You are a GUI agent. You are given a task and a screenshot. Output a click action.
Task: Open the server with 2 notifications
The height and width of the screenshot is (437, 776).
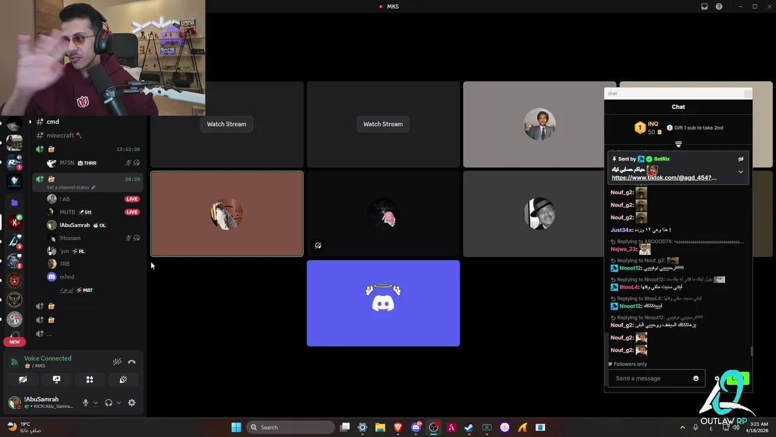pyautogui.click(x=15, y=261)
